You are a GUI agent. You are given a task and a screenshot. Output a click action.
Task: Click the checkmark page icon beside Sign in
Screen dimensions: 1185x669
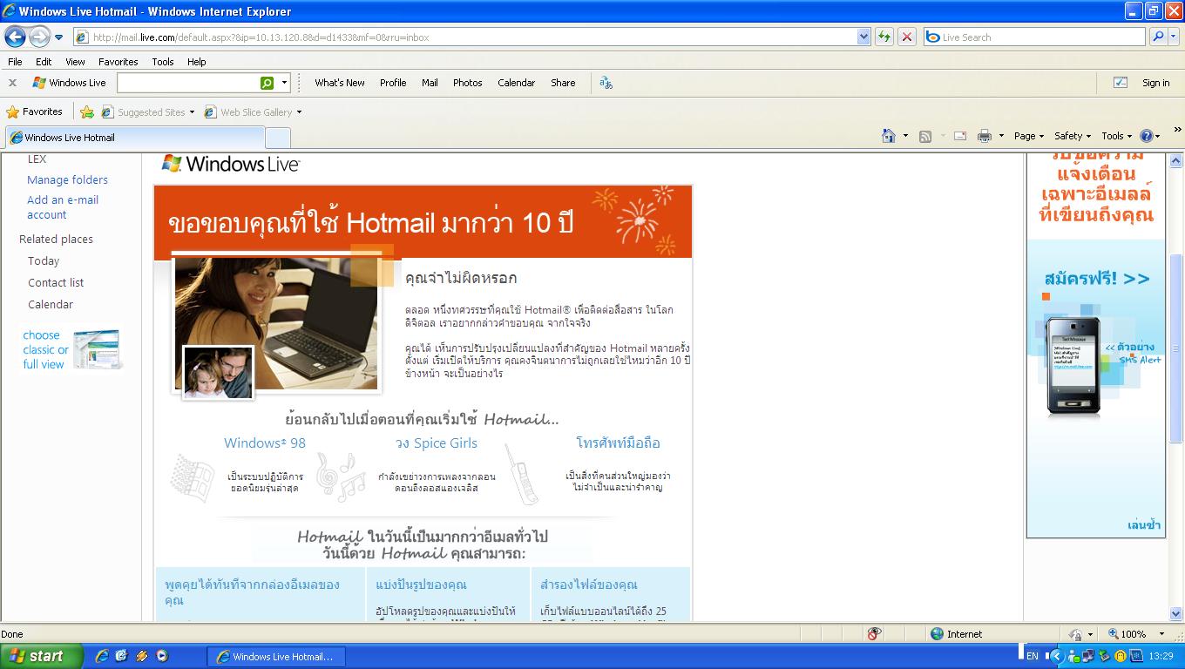coord(1121,83)
